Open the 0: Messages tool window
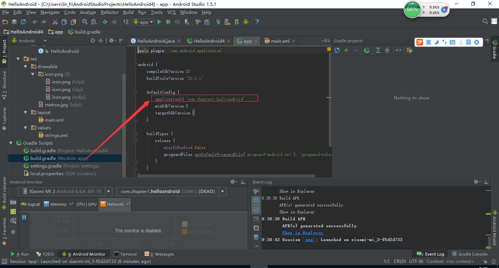The width and height of the screenshot is (499, 268). 159,254
